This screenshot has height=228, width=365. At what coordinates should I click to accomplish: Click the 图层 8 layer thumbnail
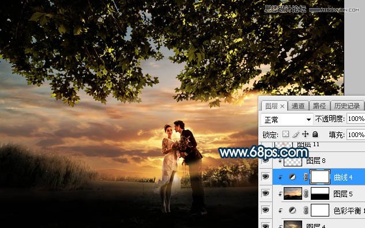tap(293, 162)
